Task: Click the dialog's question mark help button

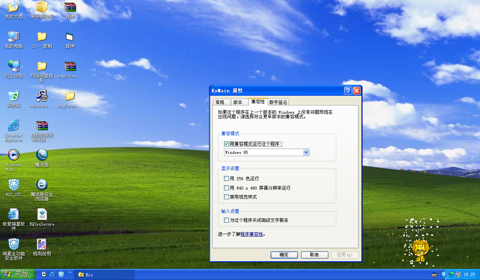Action: coord(348,90)
